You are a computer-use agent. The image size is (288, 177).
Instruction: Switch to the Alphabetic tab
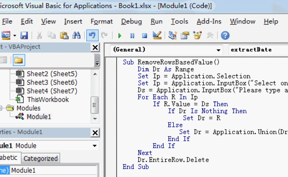[10, 158]
